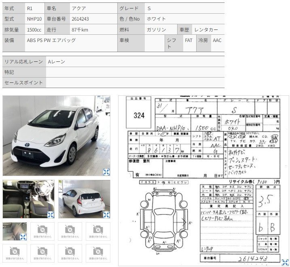Viewport: 290px width, 267px height.
Task: Select the 車台番号 label in the table
Action: tap(56, 19)
